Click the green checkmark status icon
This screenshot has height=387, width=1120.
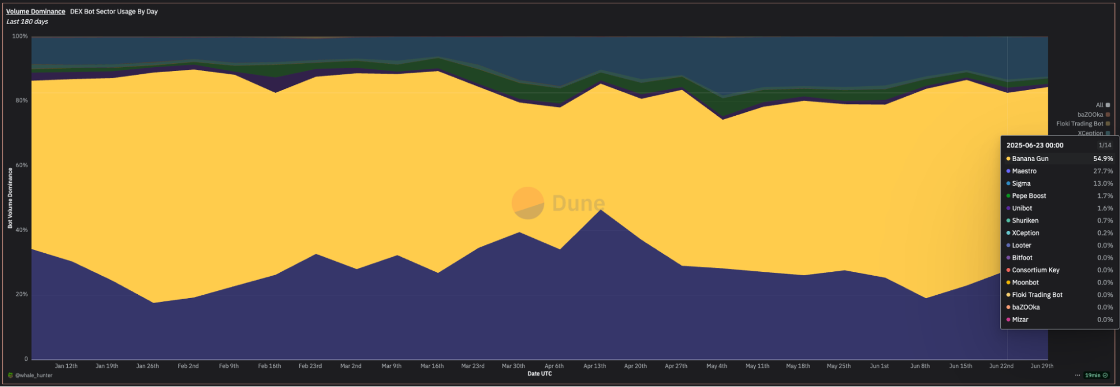pyautogui.click(x=1105, y=375)
